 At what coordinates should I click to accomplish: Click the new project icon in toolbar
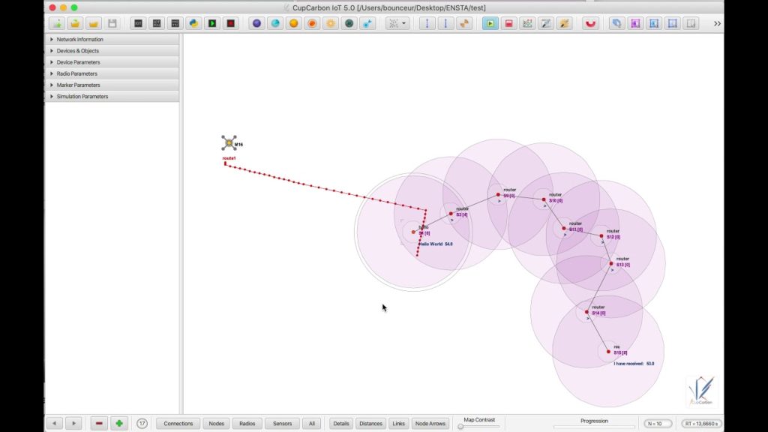57,23
